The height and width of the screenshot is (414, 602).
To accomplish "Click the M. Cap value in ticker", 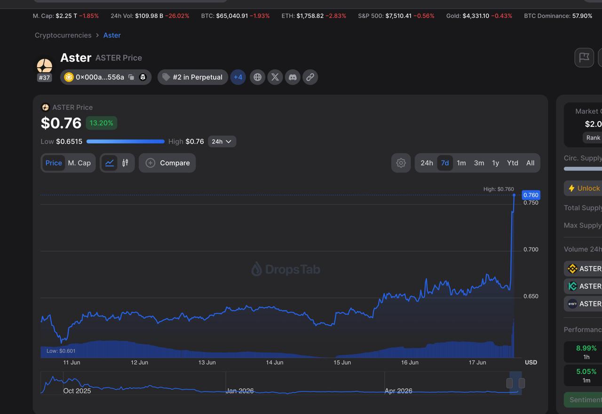I will pyautogui.click(x=66, y=16).
